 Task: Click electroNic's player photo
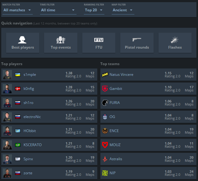(7, 117)
